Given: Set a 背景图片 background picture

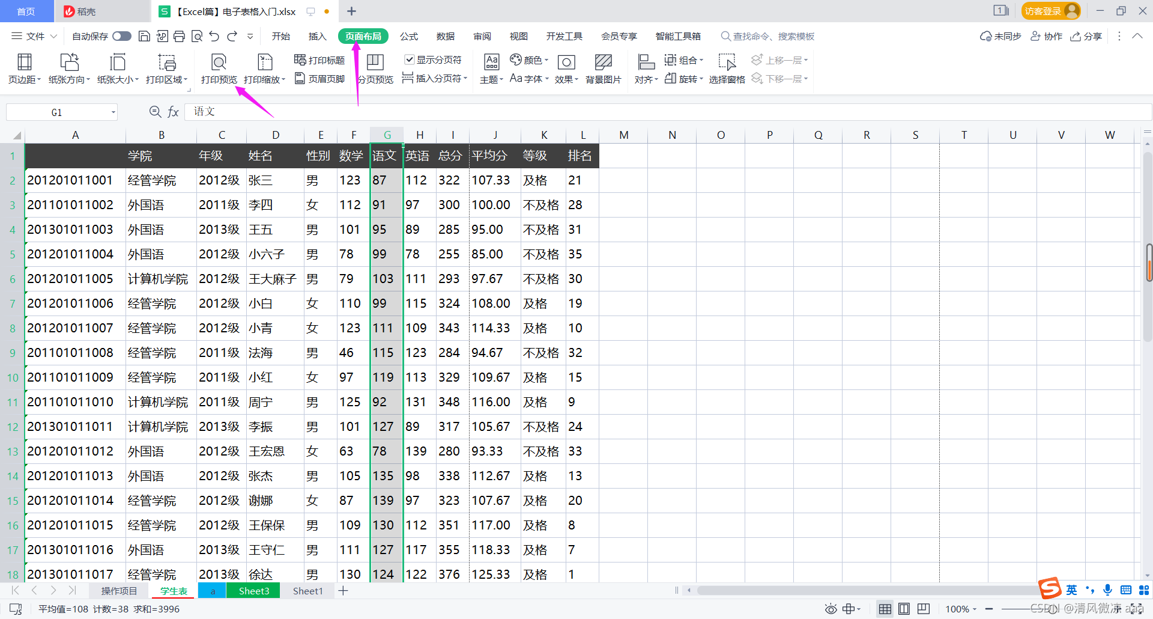Looking at the screenshot, I should 603,68.
